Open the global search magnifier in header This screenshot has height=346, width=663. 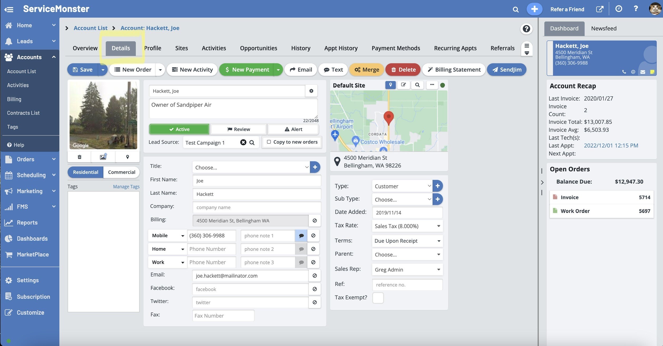pos(516,9)
